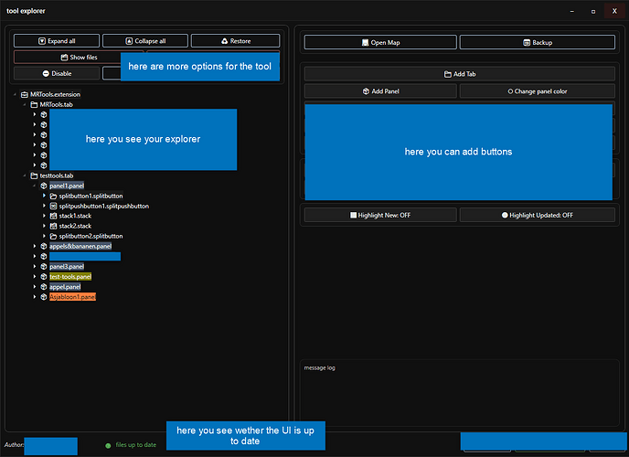The height and width of the screenshot is (457, 629).
Task: Expand the stack1.stack arrow
Action: pos(44,216)
